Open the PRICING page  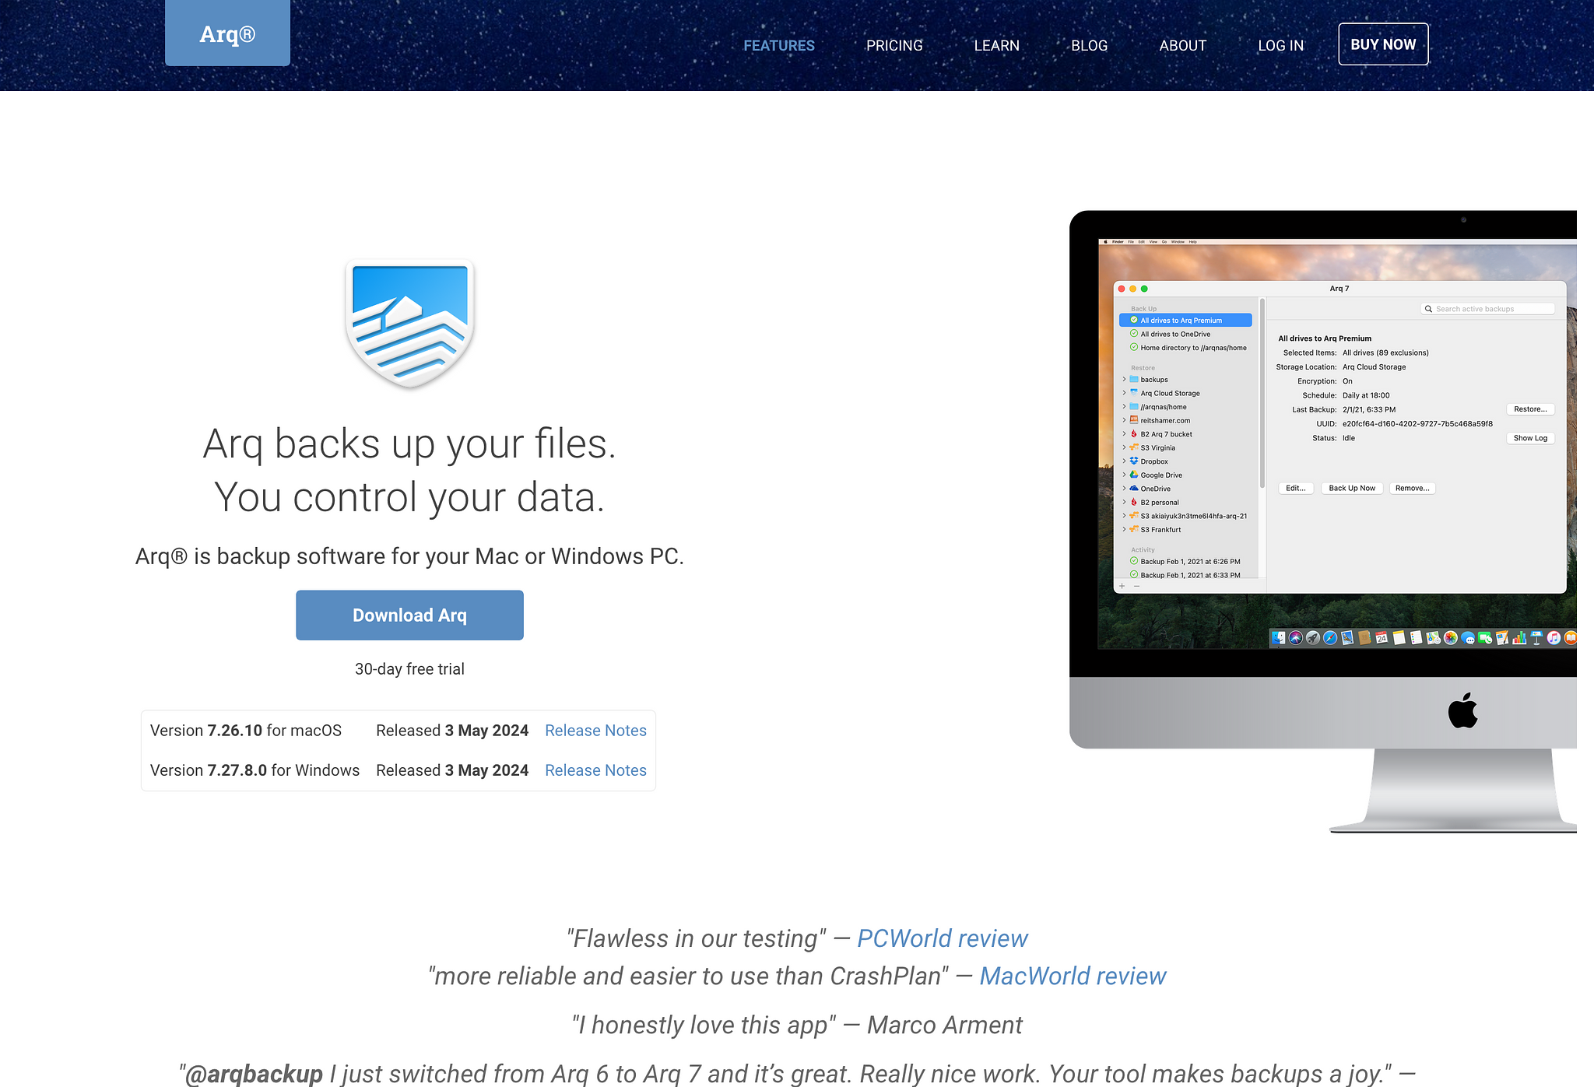[x=894, y=46]
